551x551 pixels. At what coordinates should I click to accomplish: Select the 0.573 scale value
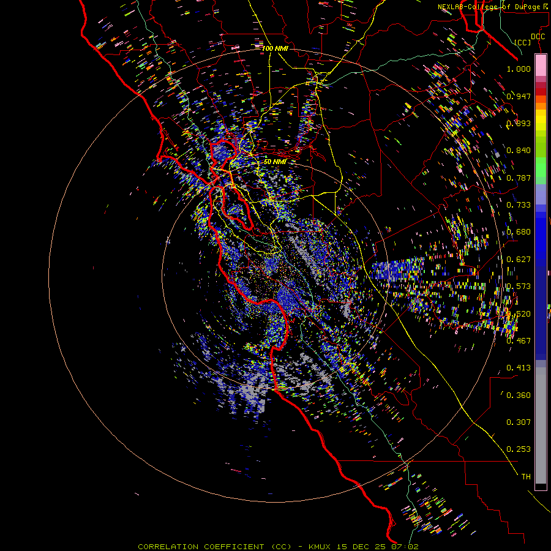[x=519, y=287]
